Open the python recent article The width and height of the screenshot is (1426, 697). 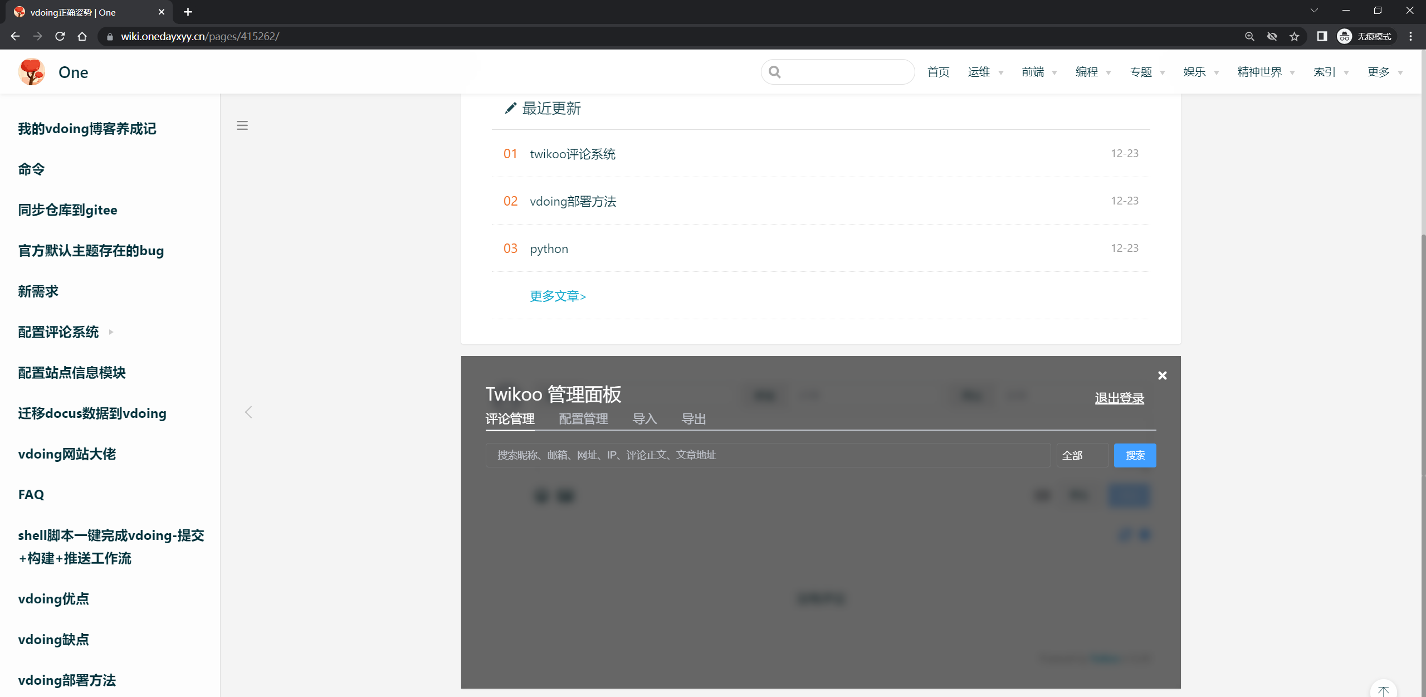coord(549,248)
